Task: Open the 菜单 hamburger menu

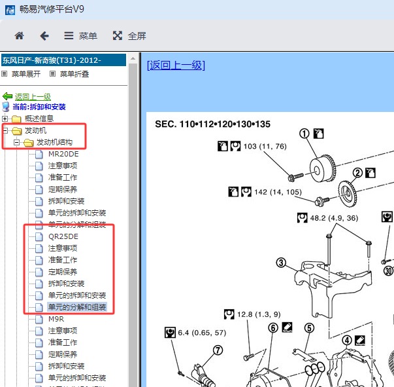Action: tap(80, 36)
